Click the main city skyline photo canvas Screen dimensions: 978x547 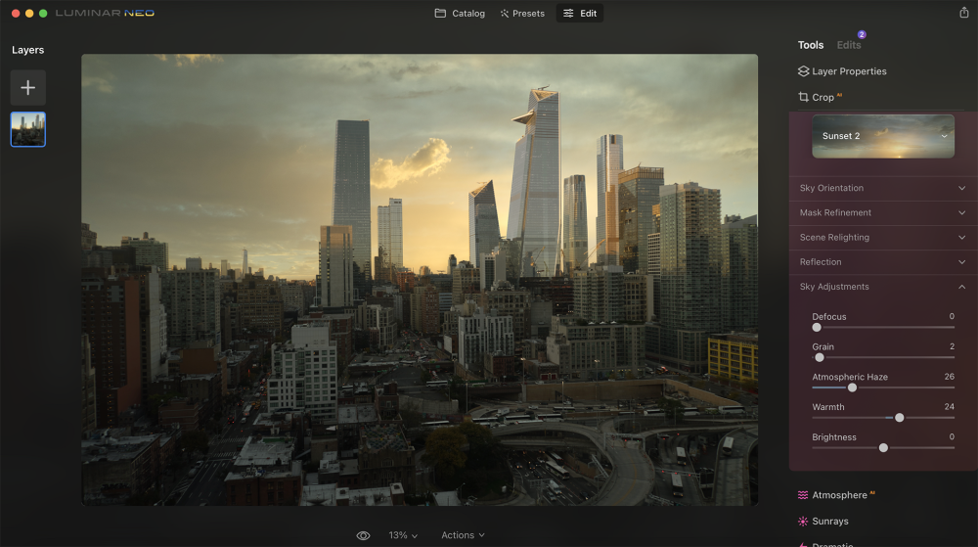(x=420, y=280)
